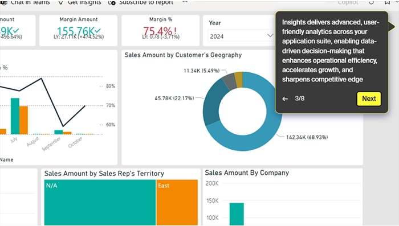The width and height of the screenshot is (399, 226).
Task: Select the orange July bar in the combo chart
Action: (24, 120)
